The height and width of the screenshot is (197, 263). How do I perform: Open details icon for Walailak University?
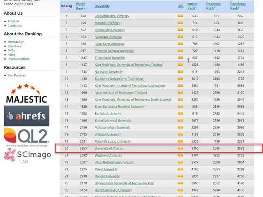pyautogui.click(x=180, y=135)
